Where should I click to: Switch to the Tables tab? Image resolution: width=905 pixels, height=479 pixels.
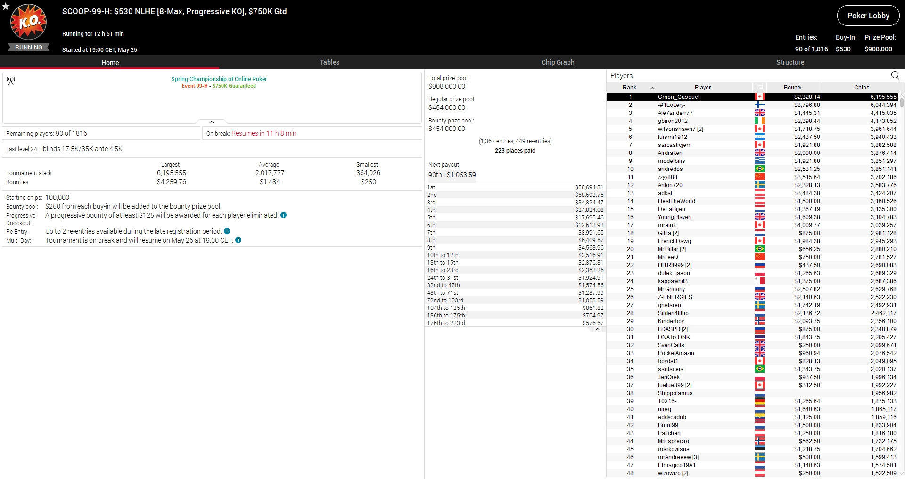pyautogui.click(x=329, y=62)
